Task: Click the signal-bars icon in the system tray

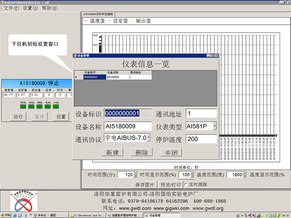Action: [259, 215]
